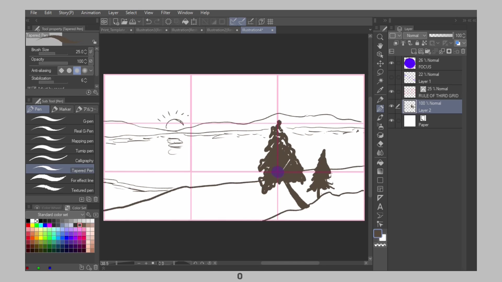
Task: Open the Normal blending mode dropdown
Action: tap(415, 36)
